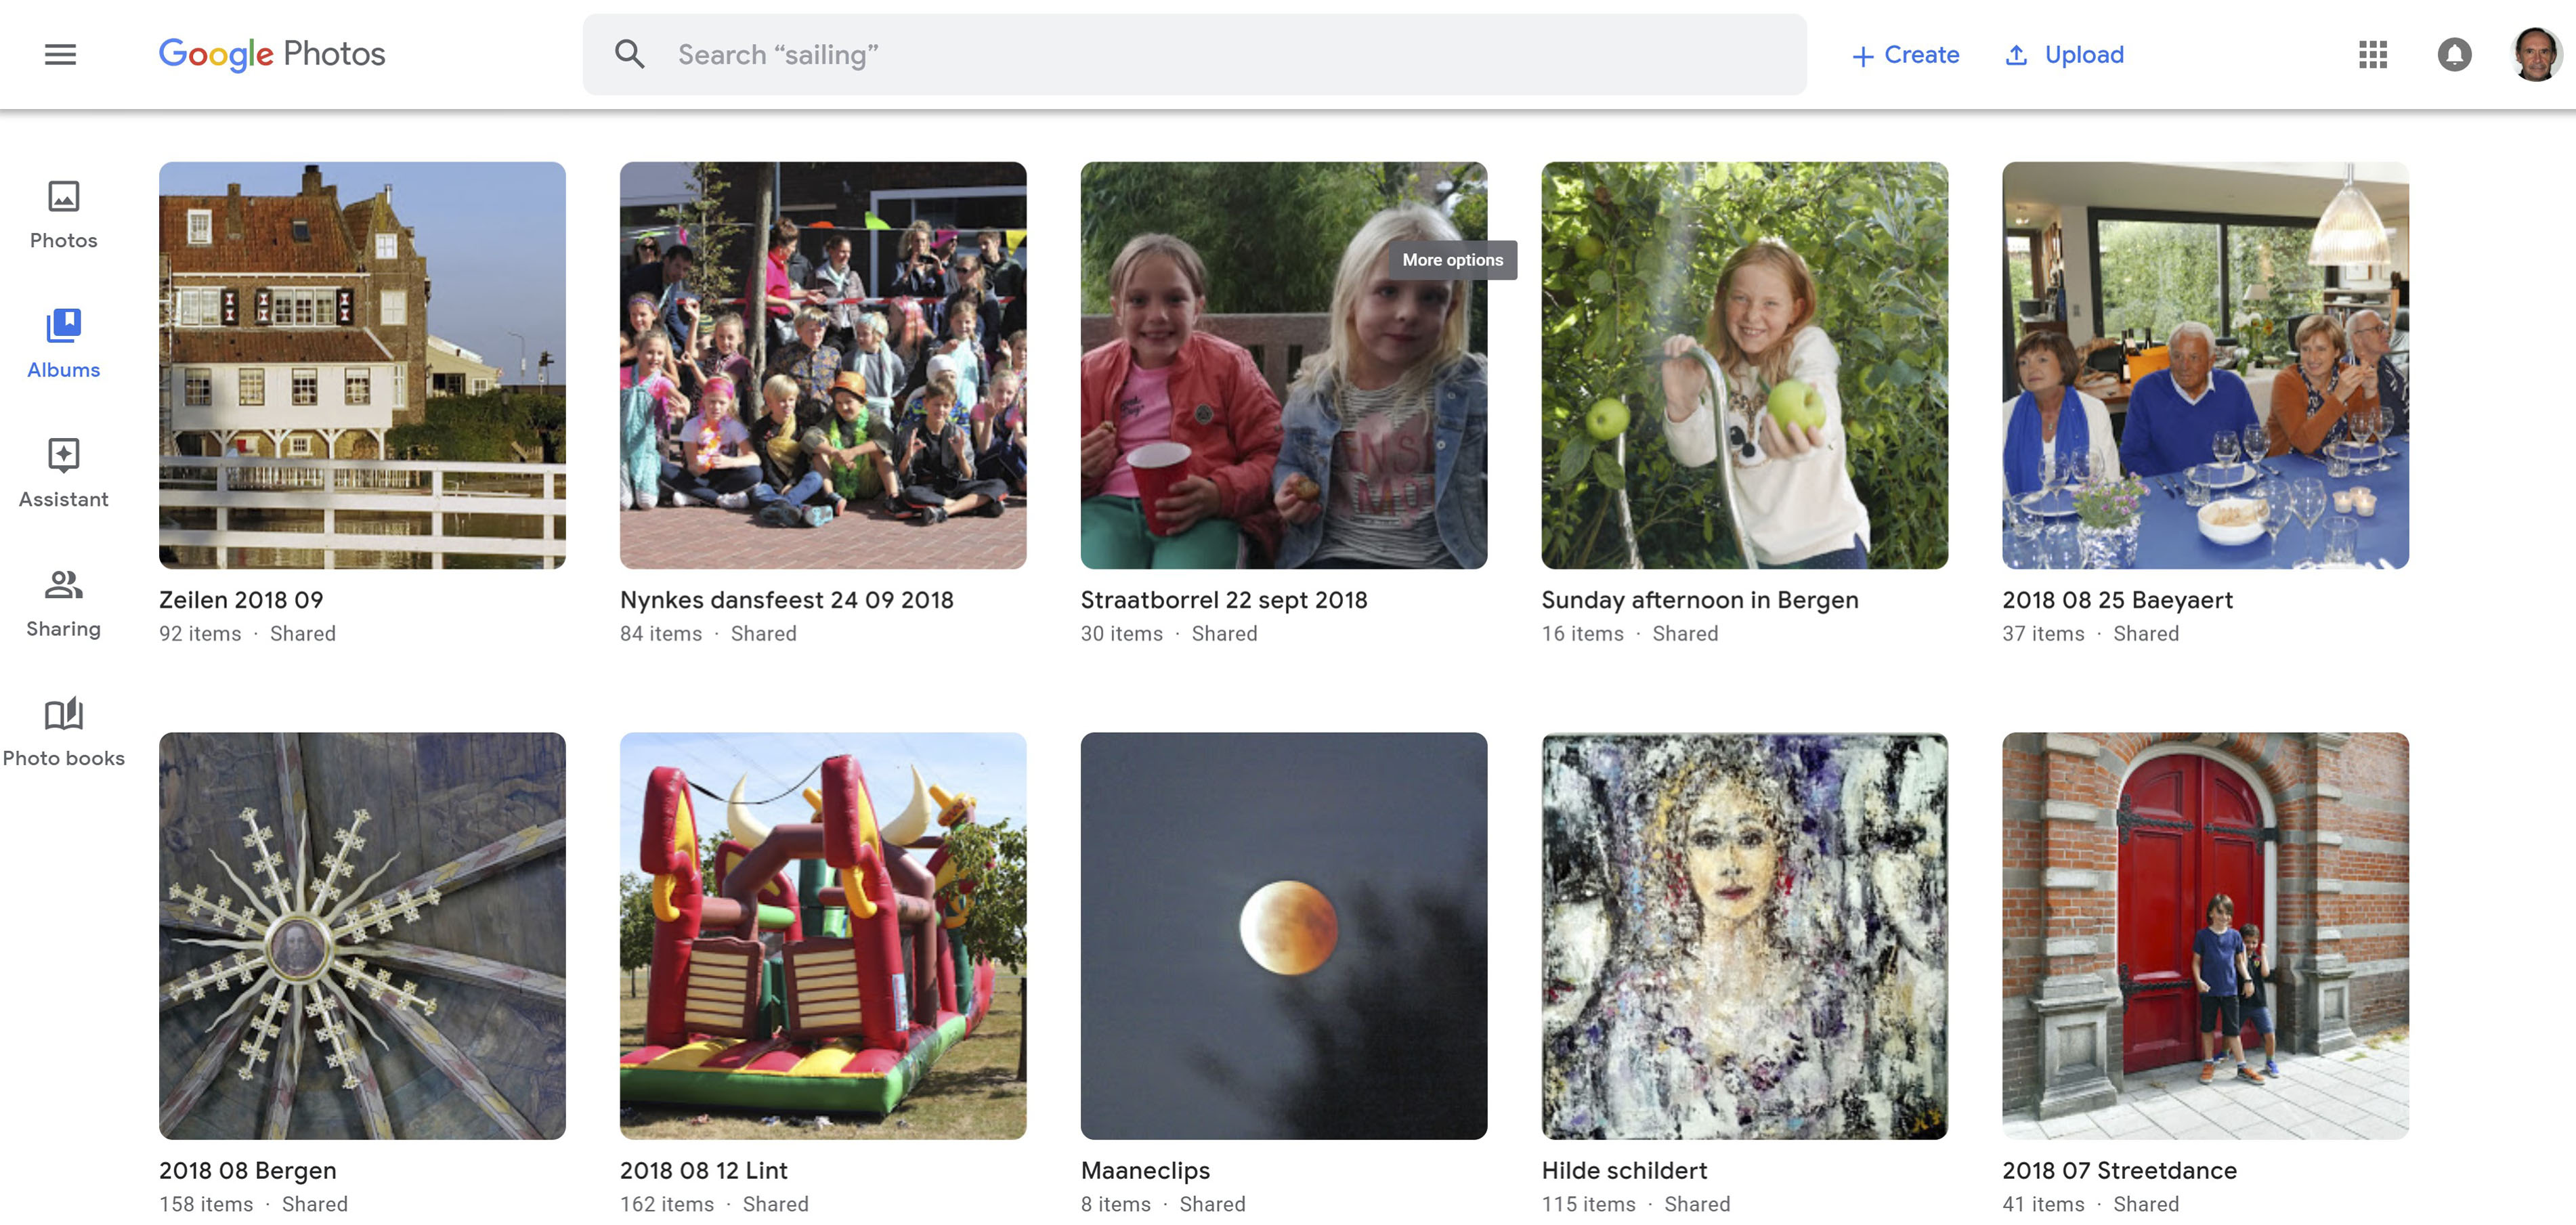Open the hamburger main menu

60,55
